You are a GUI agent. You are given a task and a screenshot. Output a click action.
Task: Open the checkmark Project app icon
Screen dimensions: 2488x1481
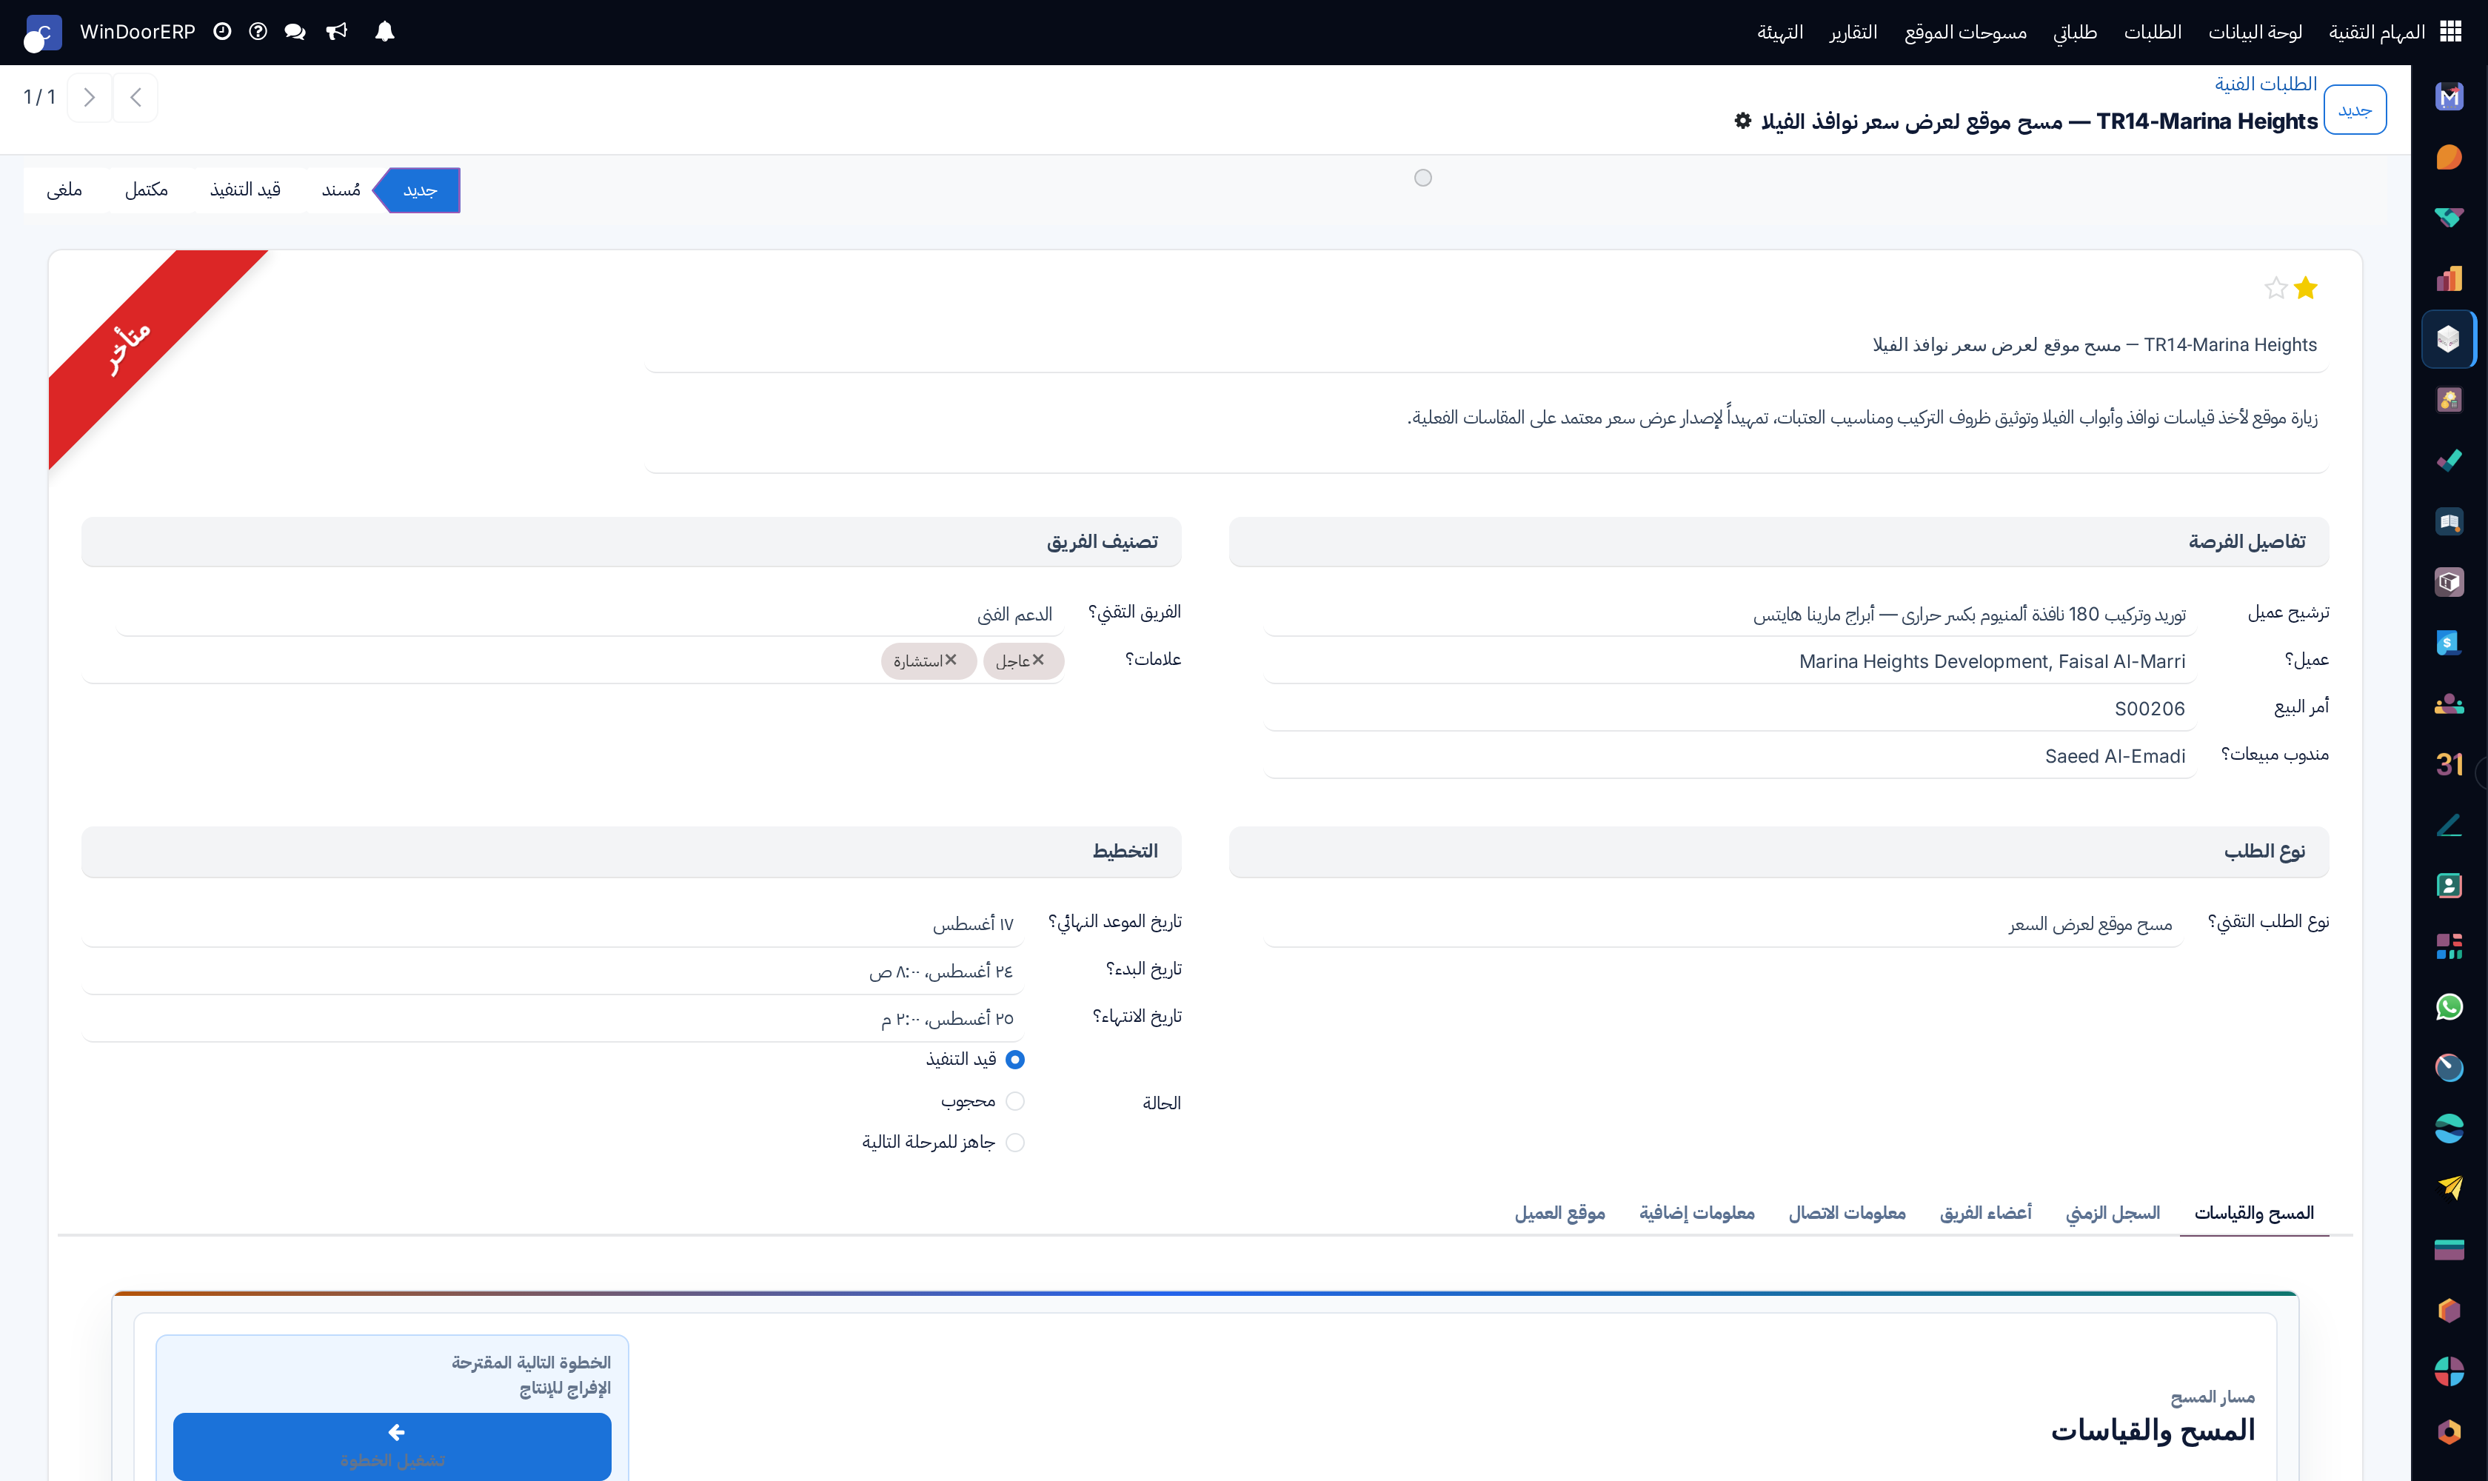coord(2449,461)
